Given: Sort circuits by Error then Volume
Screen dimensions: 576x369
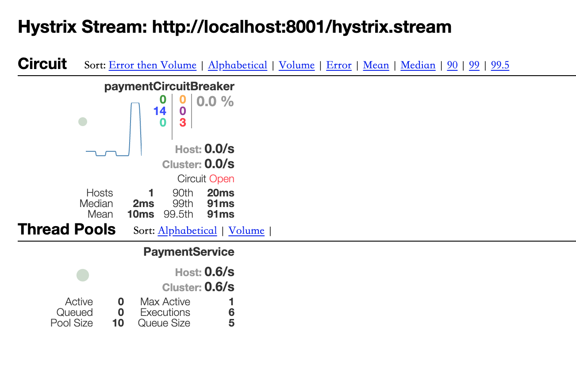Looking at the screenshot, I should coord(152,65).
